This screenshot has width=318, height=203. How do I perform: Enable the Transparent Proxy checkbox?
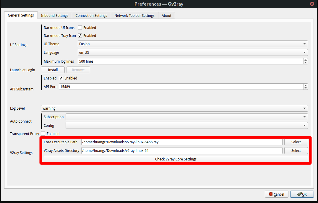click(x=43, y=134)
